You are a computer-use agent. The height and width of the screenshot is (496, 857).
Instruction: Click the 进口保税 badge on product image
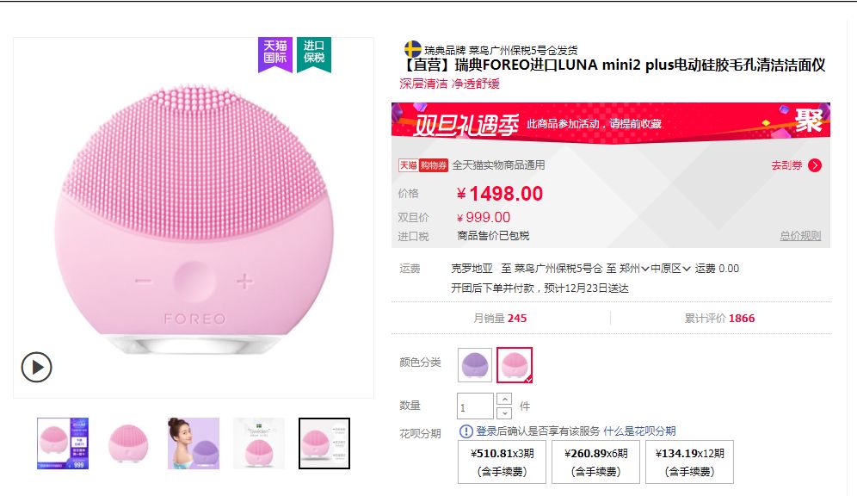click(x=313, y=53)
